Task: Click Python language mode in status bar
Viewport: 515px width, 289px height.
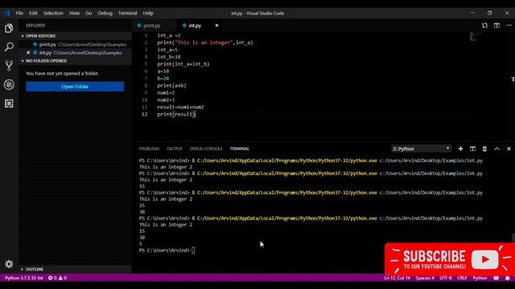Action: pos(480,278)
